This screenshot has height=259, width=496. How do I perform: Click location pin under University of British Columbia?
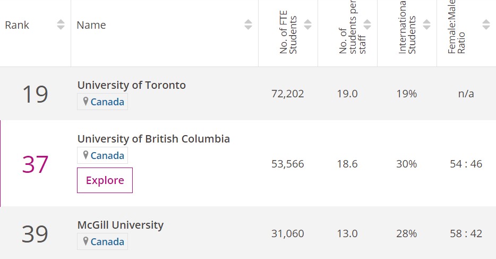85,155
